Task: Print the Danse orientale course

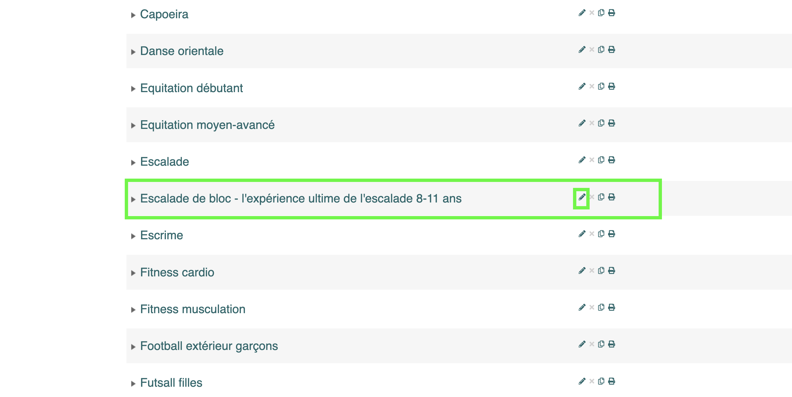Action: point(612,50)
